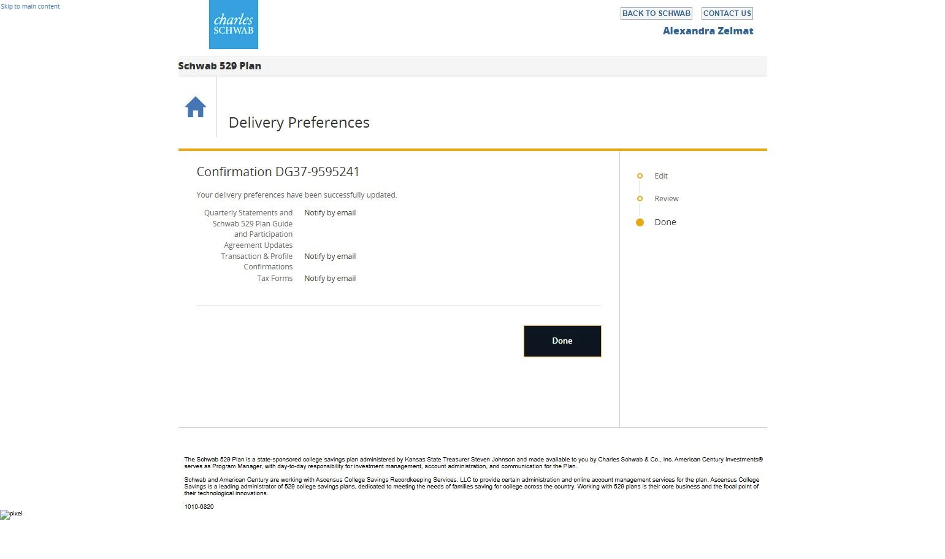Click the broken pixel image
The image size is (945, 559).
click(x=11, y=515)
